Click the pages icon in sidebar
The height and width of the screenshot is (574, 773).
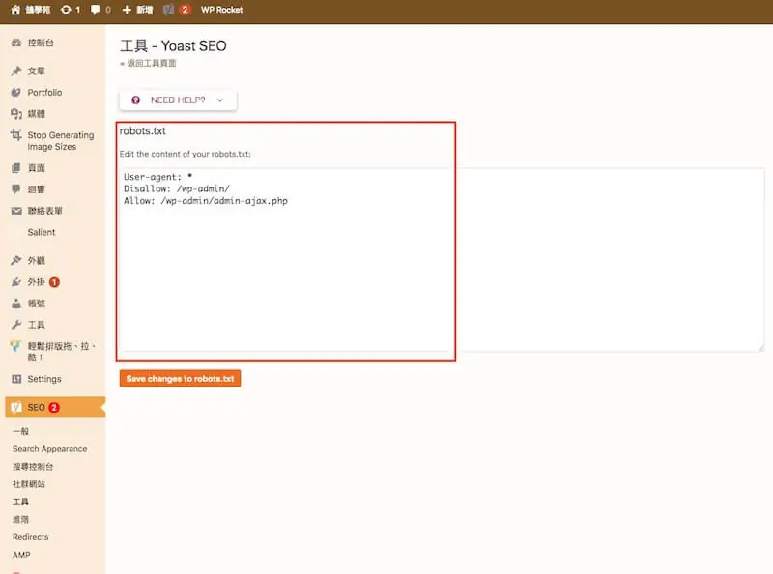16,168
